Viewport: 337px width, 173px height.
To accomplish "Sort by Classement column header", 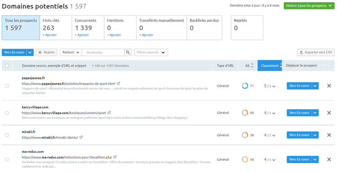I will 270,65.
